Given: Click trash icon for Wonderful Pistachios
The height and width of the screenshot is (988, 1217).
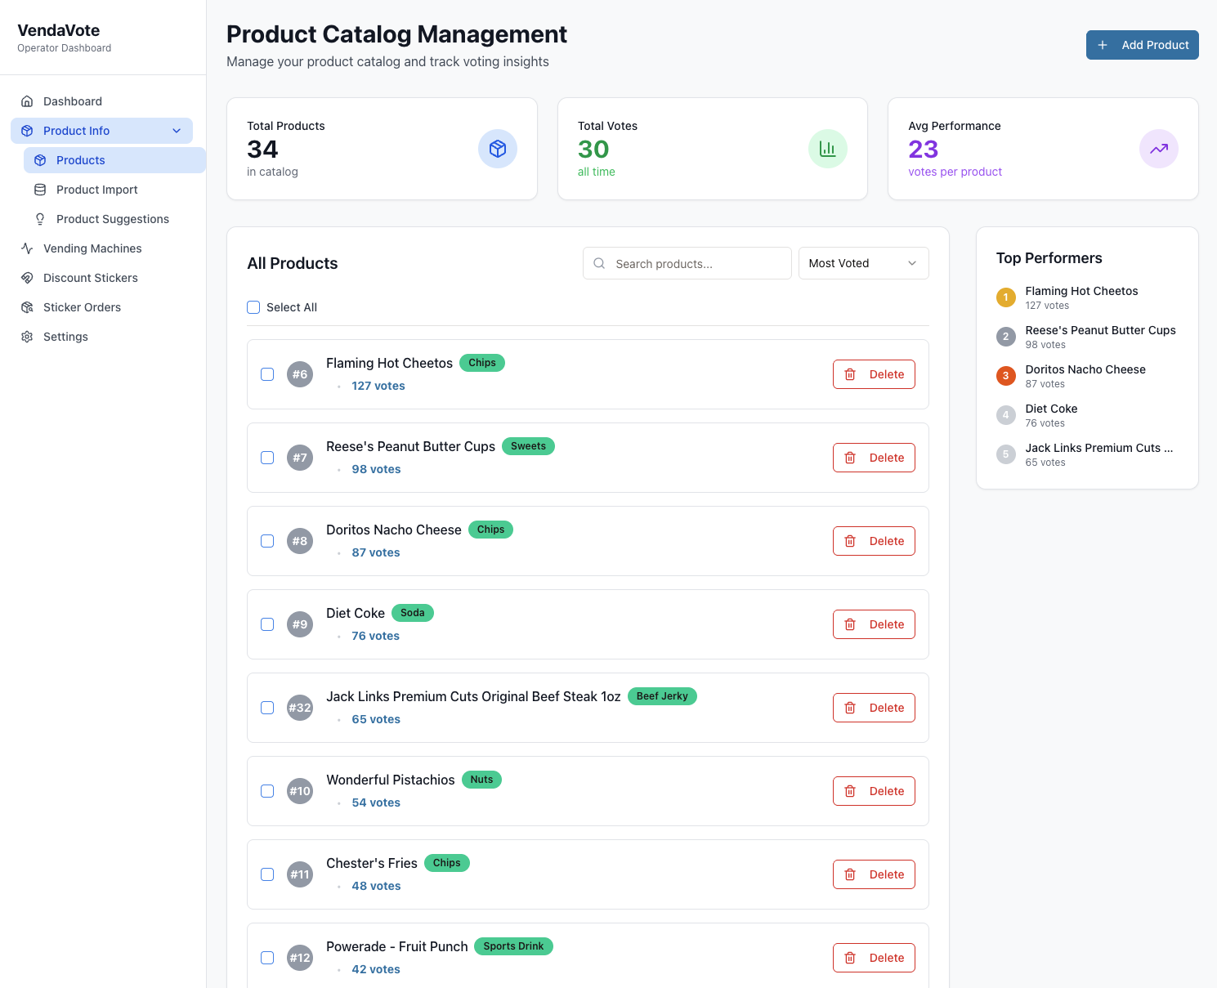Looking at the screenshot, I should click(x=850, y=791).
